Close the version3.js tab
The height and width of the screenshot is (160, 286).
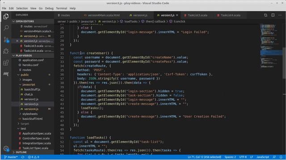coord(177,15)
